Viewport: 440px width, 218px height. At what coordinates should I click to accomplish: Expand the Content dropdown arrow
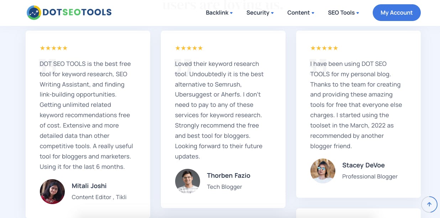(313, 13)
